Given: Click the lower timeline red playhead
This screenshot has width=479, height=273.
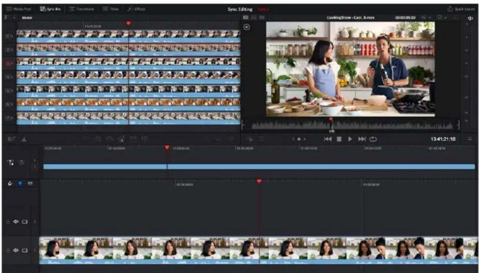Looking at the screenshot, I should (x=259, y=181).
